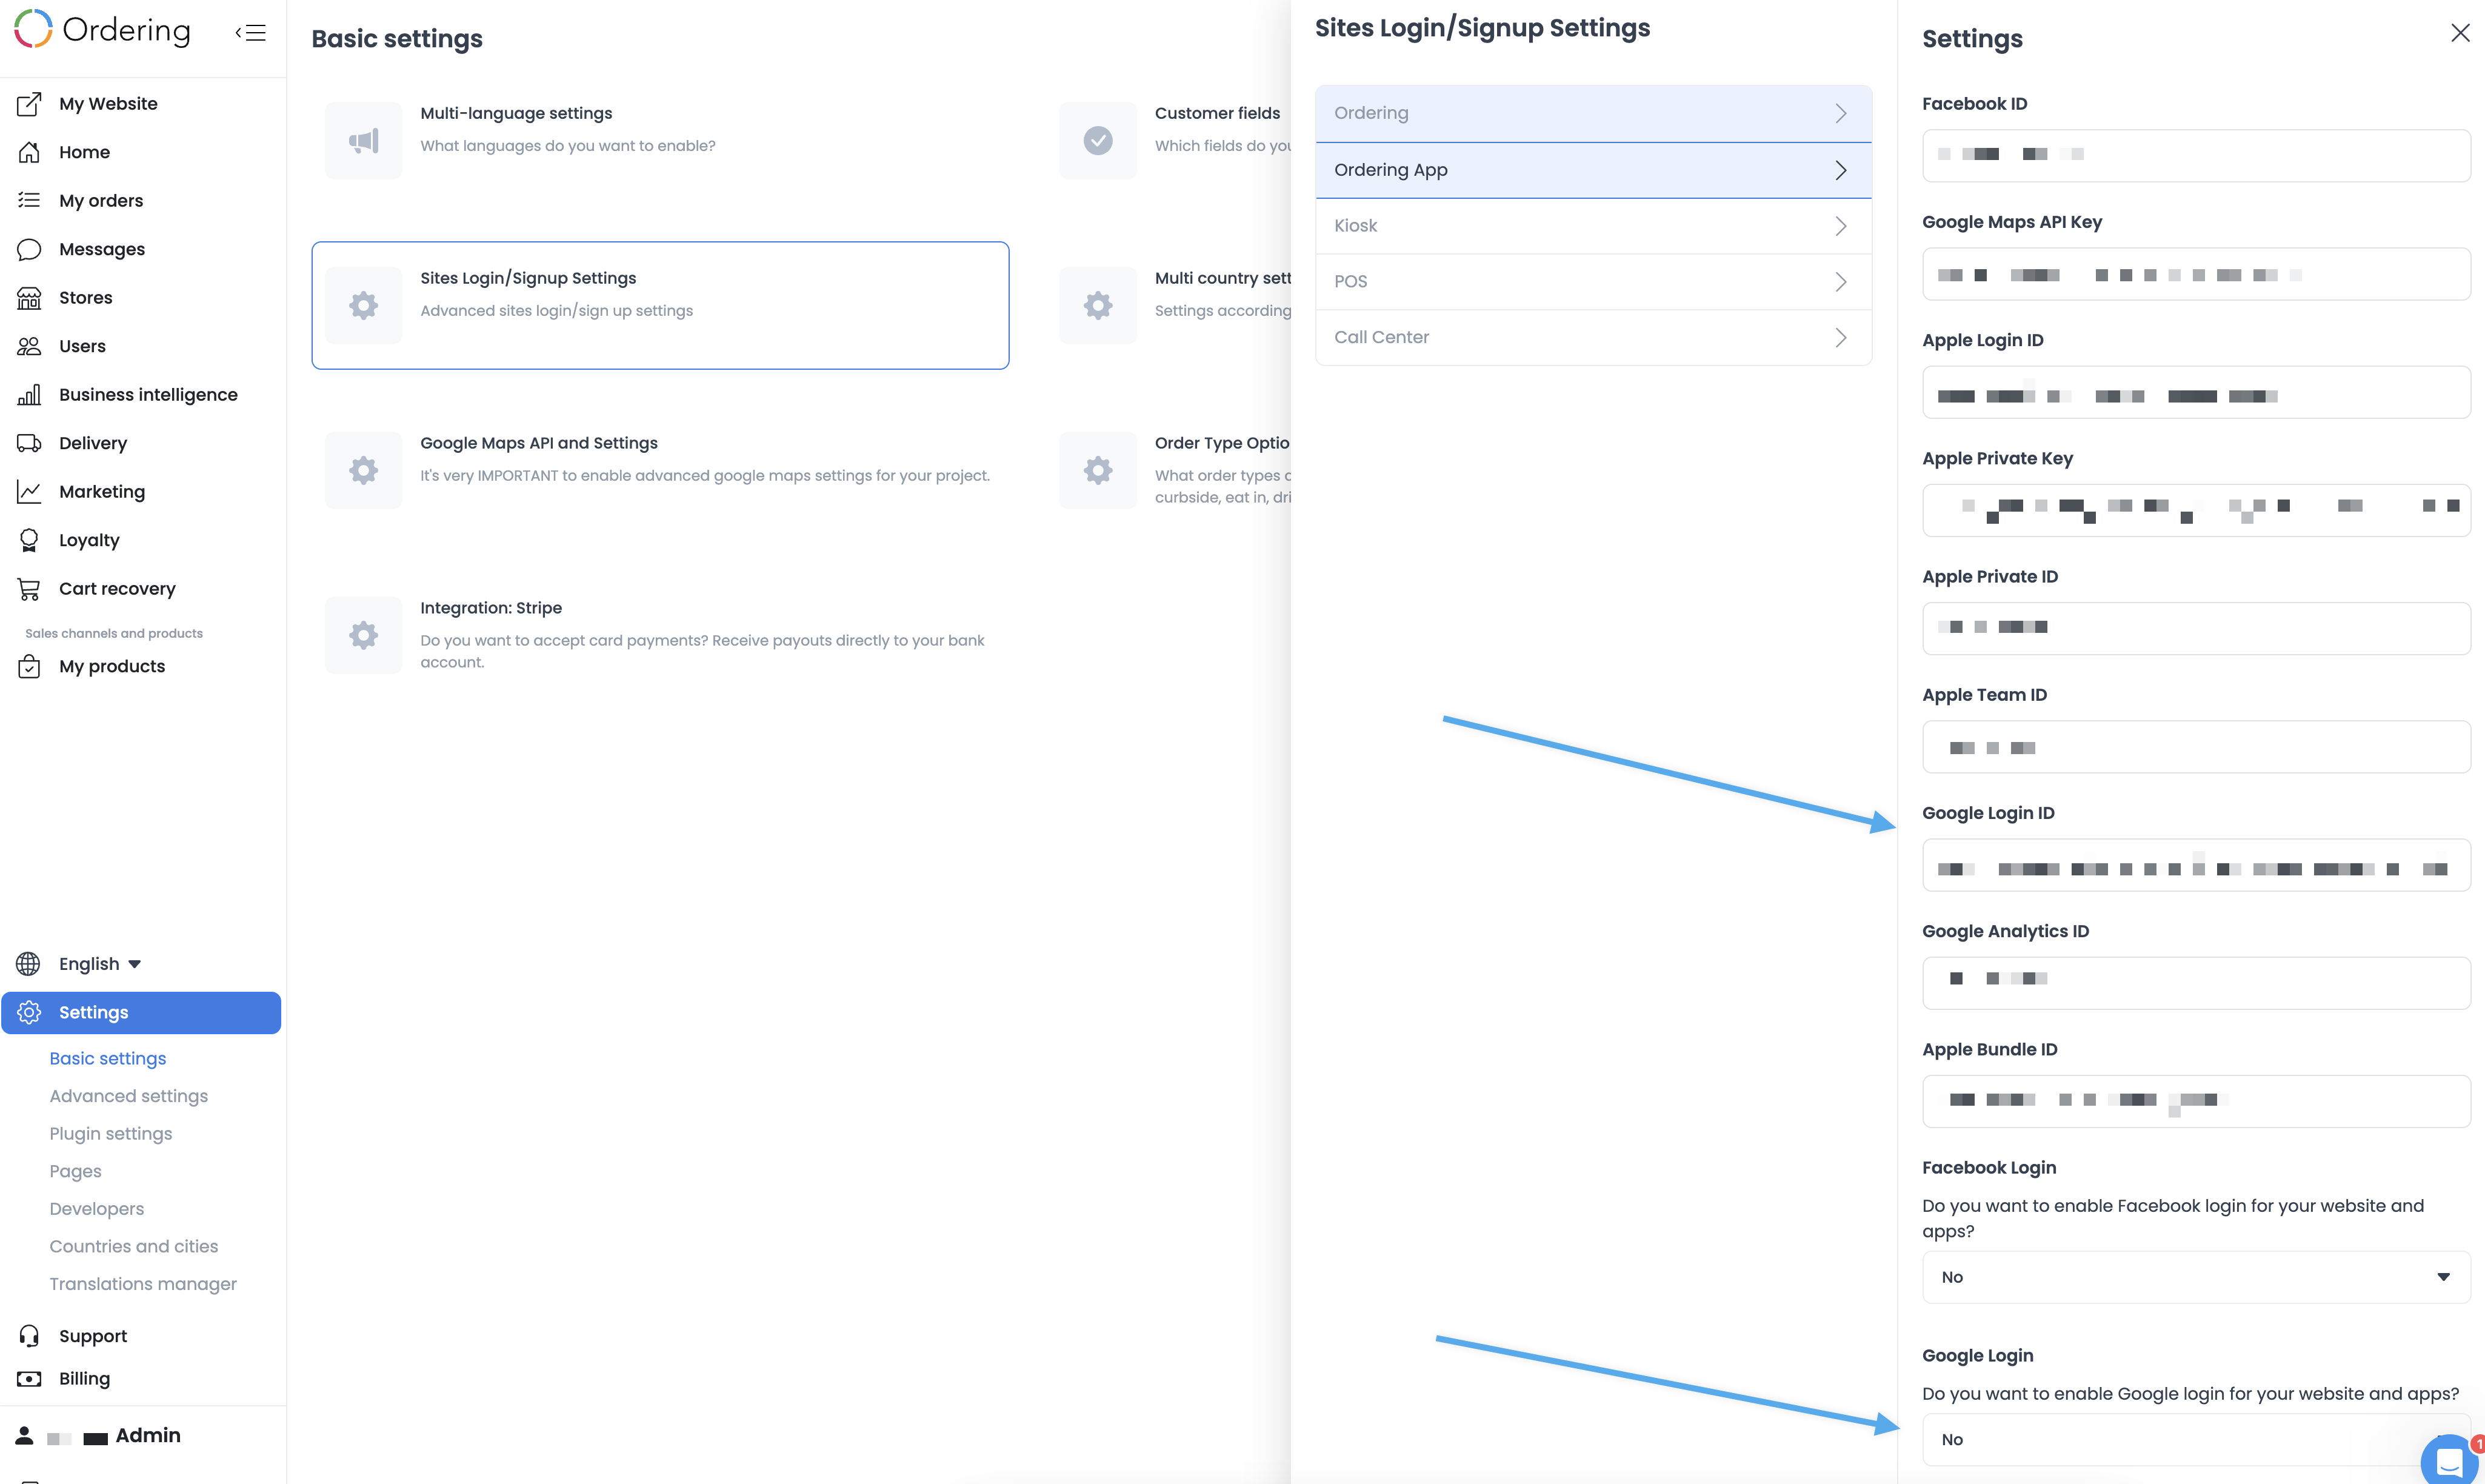The image size is (2485, 1484).
Task: Go to Plugin settings submenu
Action: point(111,1134)
